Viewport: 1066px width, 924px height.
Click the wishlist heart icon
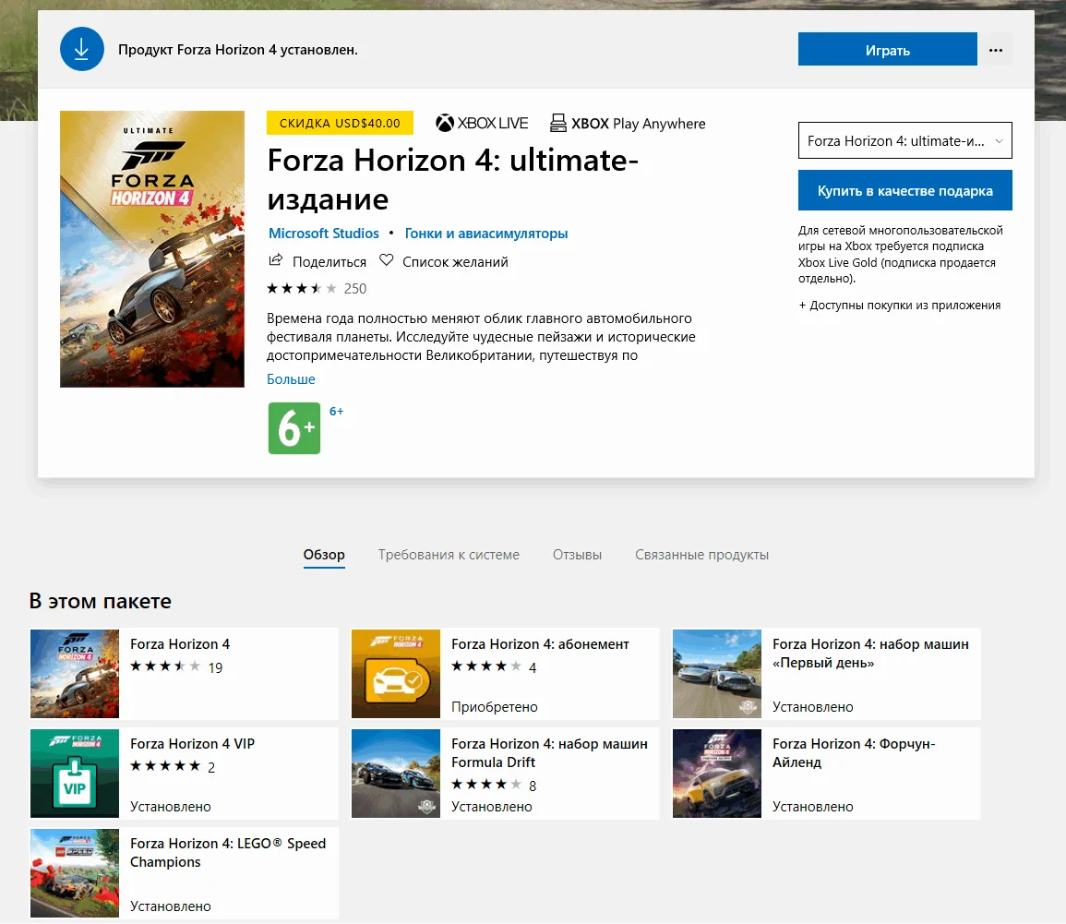[x=386, y=260]
